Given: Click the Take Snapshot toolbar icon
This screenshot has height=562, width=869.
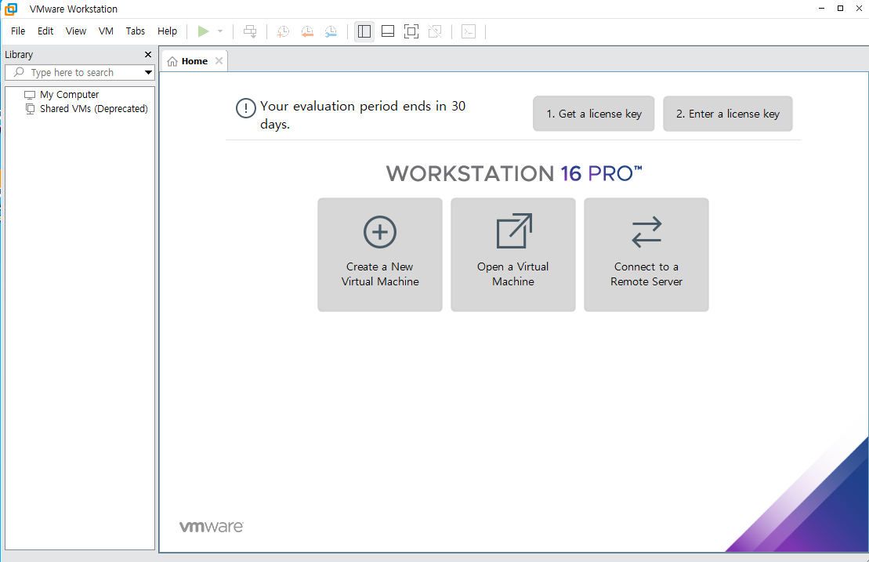Looking at the screenshot, I should [x=283, y=31].
